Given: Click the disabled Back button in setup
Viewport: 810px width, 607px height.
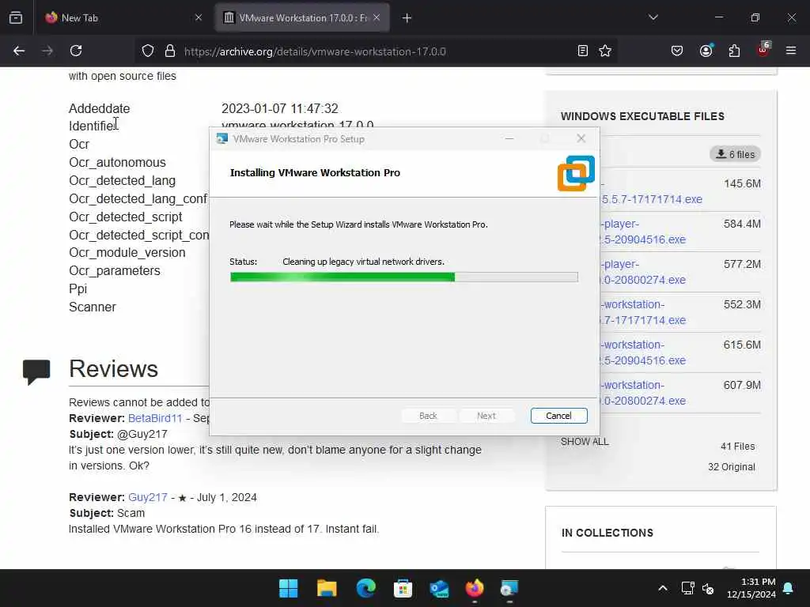Looking at the screenshot, I should pyautogui.click(x=428, y=416).
